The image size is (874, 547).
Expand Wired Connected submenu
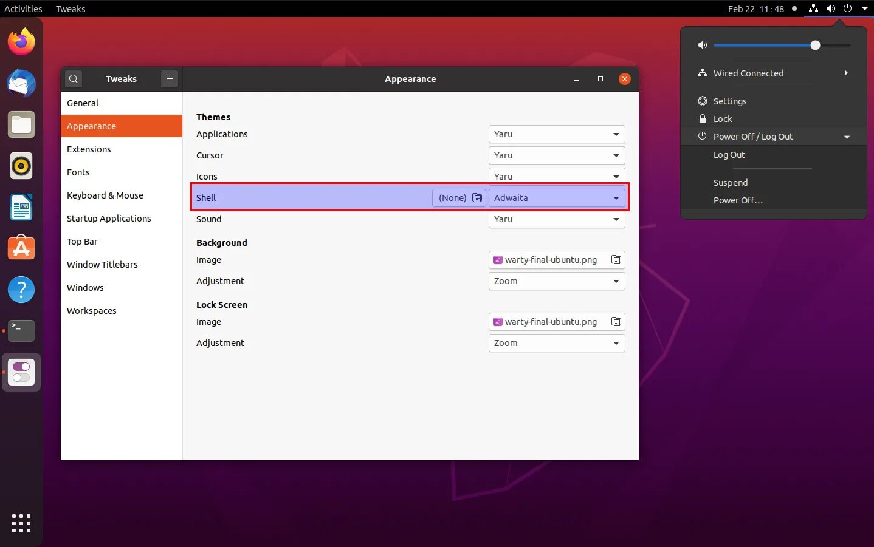coord(845,73)
